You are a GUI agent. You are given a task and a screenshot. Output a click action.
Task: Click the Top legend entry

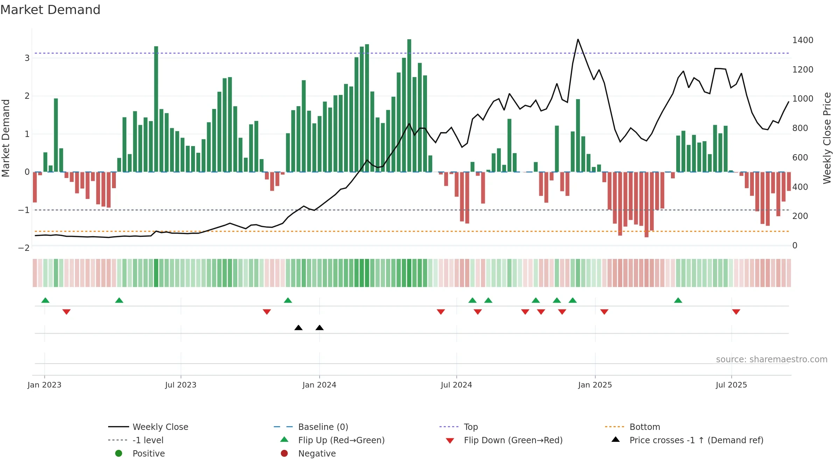click(458, 427)
